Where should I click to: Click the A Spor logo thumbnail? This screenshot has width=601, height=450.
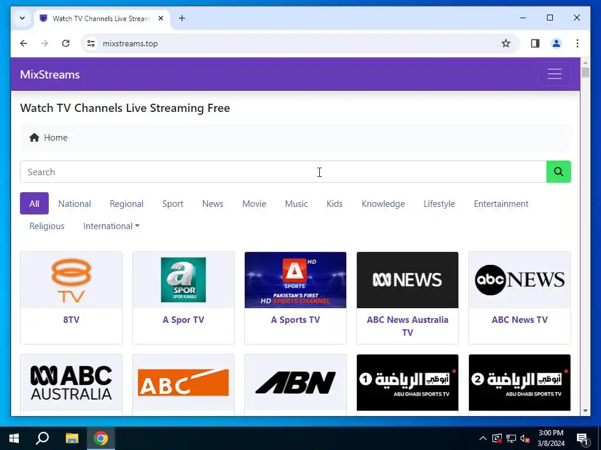pyautogui.click(x=183, y=279)
